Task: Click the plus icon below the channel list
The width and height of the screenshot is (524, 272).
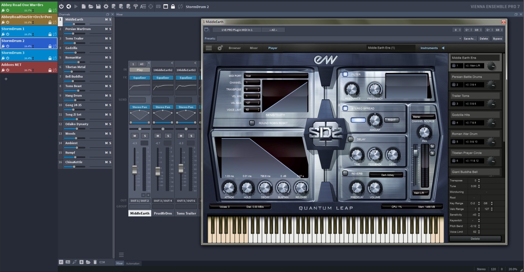Action: point(82,262)
